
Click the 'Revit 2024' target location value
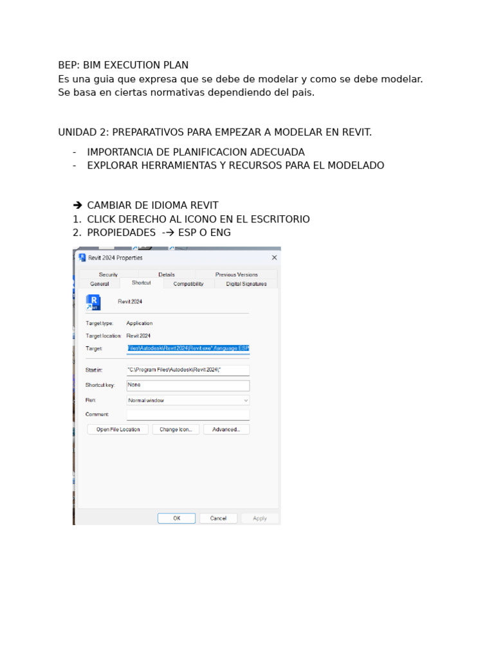[138, 335]
